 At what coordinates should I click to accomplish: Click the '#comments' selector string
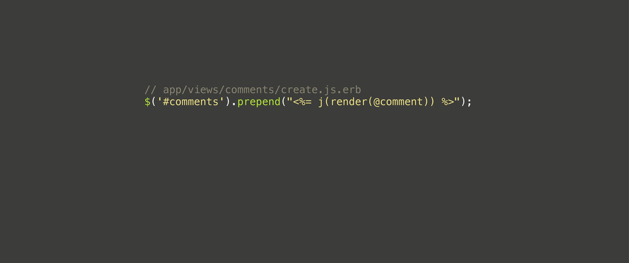coord(190,102)
